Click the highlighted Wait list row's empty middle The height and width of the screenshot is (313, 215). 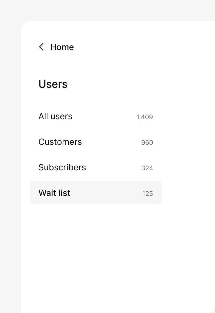107,193
